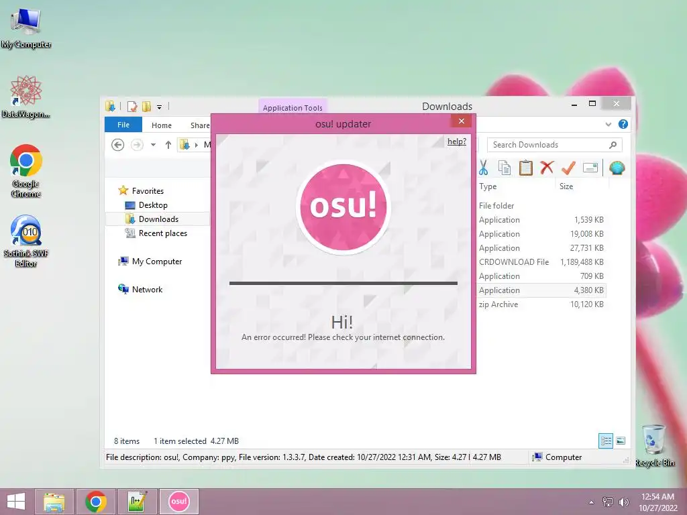Click the envelope Email icon in toolbar
The width and height of the screenshot is (687, 515).
(590, 168)
